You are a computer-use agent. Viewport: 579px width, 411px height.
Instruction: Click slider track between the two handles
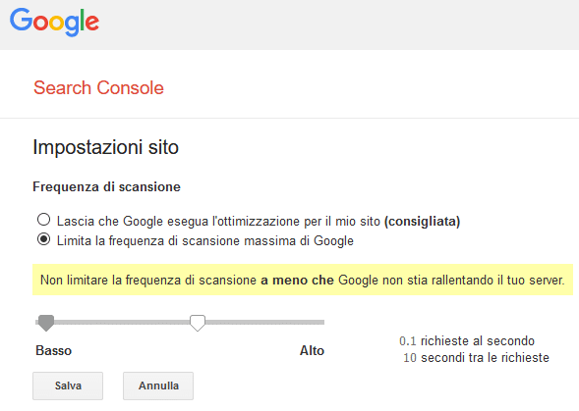(122, 322)
